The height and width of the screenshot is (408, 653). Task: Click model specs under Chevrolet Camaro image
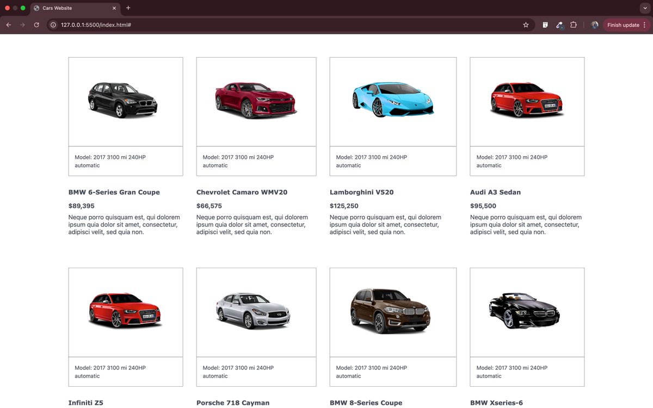(238, 161)
